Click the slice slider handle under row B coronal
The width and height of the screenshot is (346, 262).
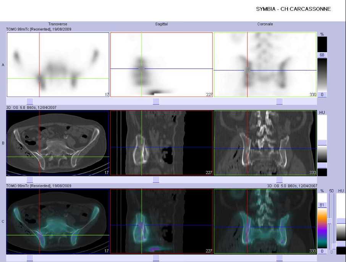click(x=280, y=179)
